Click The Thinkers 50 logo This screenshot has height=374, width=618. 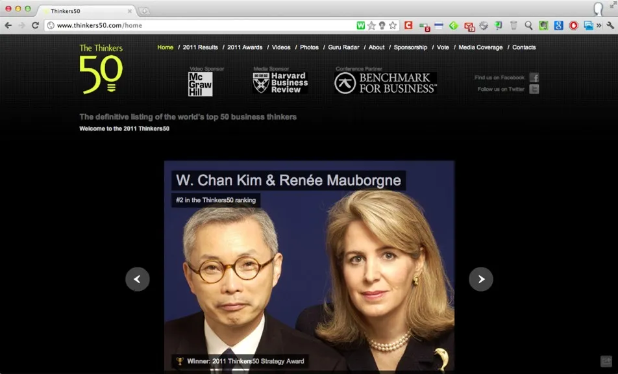101,69
